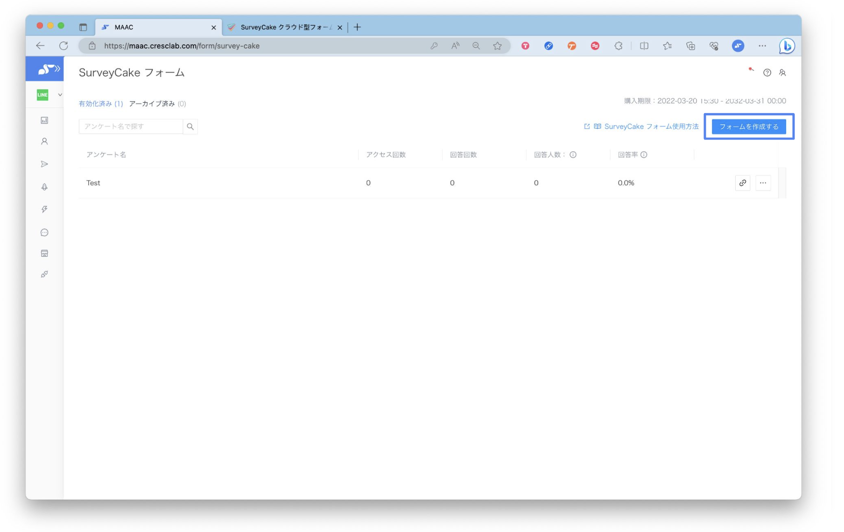Open Bing sidebar icon

[787, 46]
